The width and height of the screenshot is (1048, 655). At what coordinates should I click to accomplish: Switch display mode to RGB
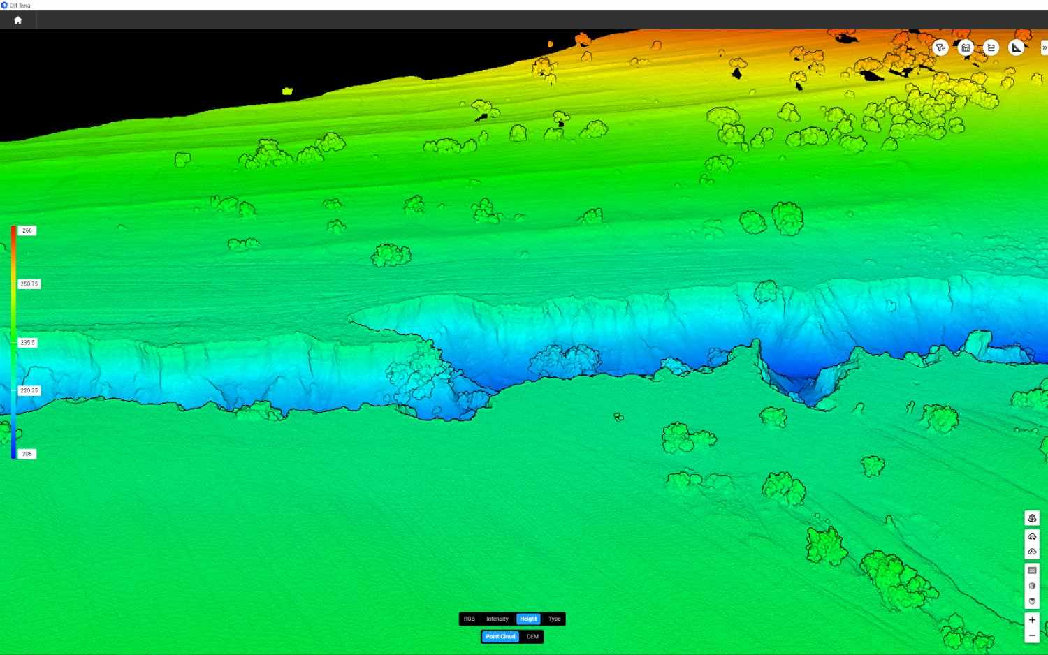[470, 619]
